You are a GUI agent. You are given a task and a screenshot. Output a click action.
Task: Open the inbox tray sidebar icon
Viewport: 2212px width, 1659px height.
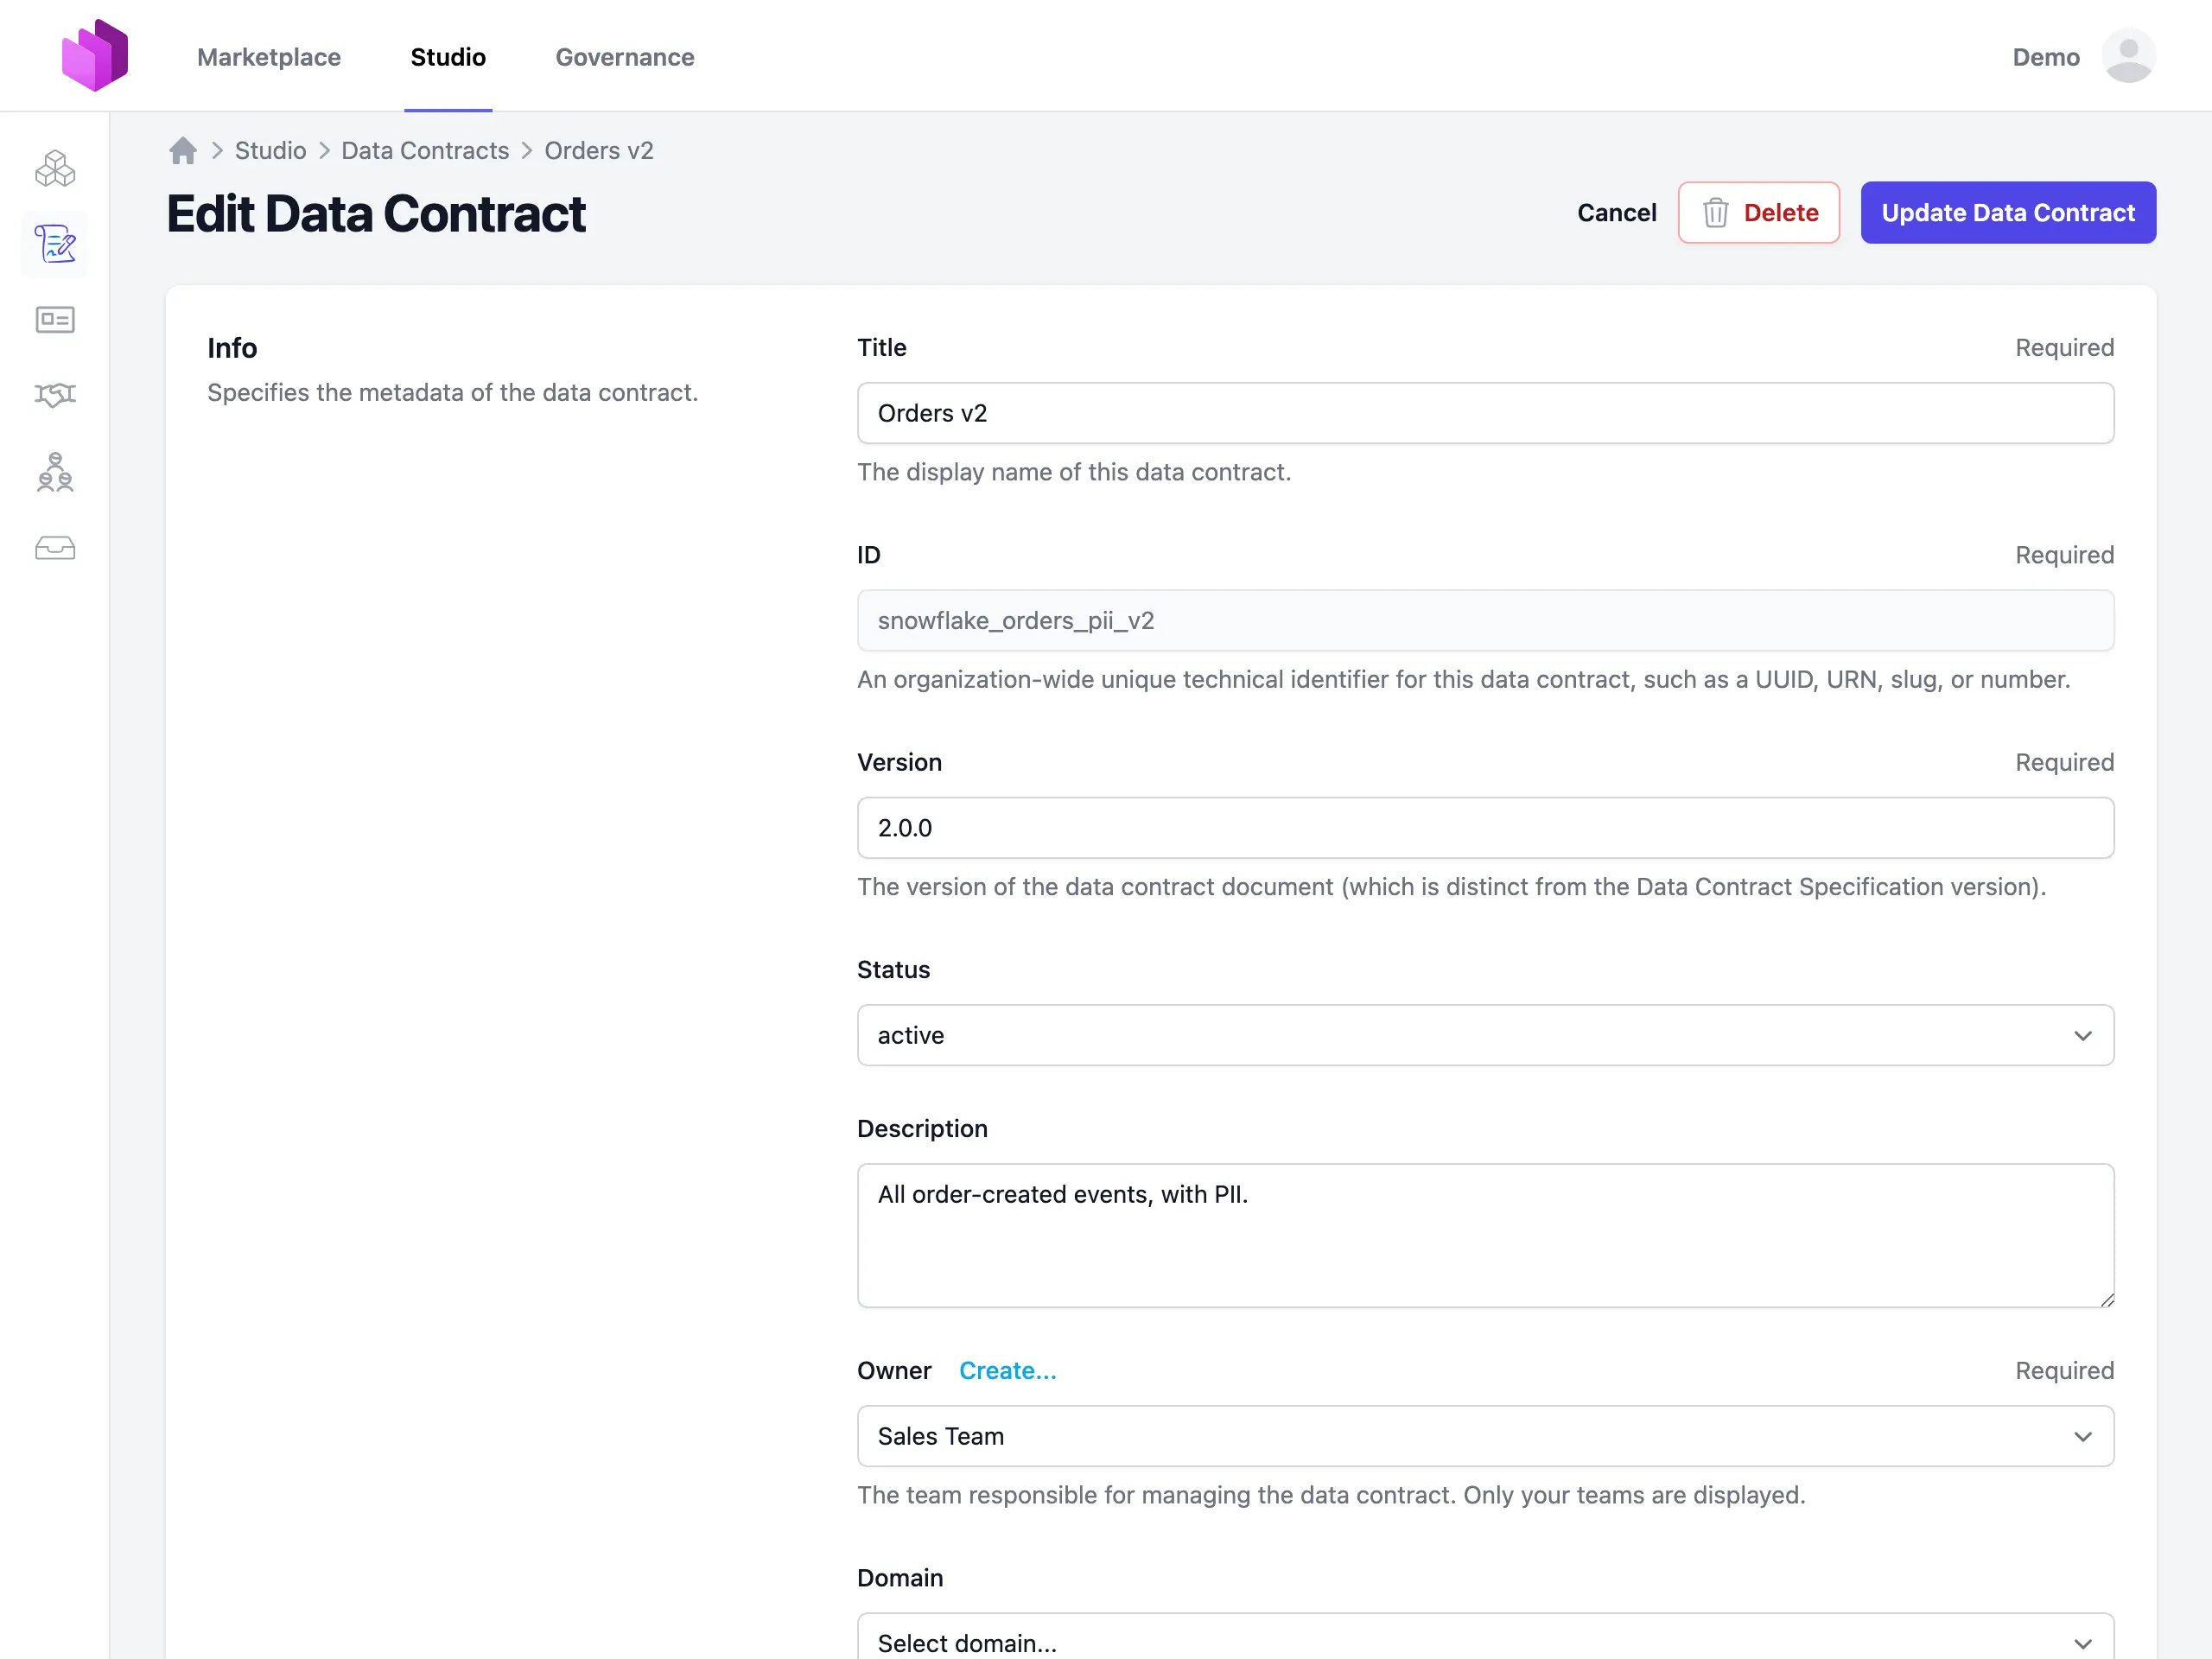coord(55,548)
